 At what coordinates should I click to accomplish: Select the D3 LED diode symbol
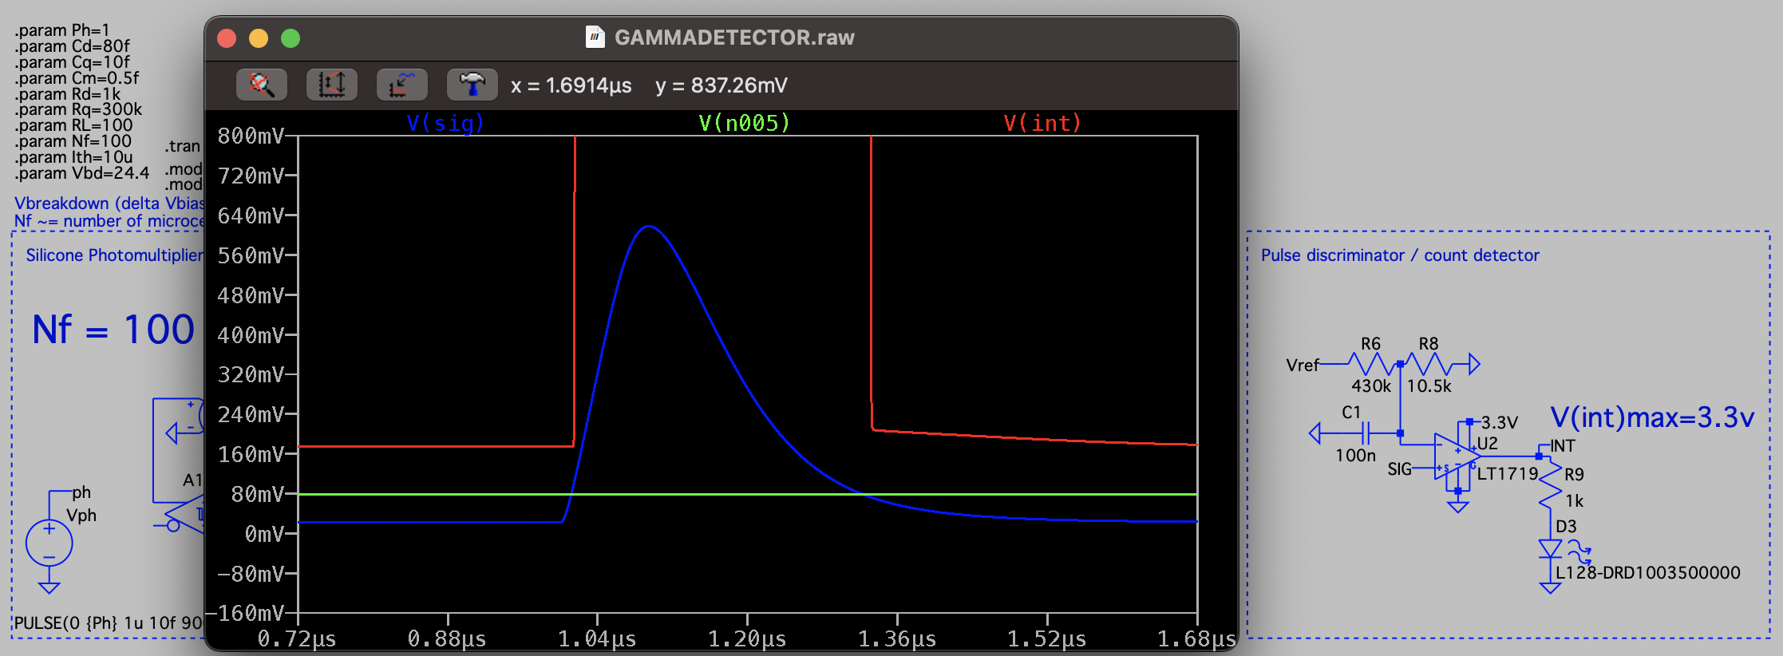pyautogui.click(x=1550, y=549)
